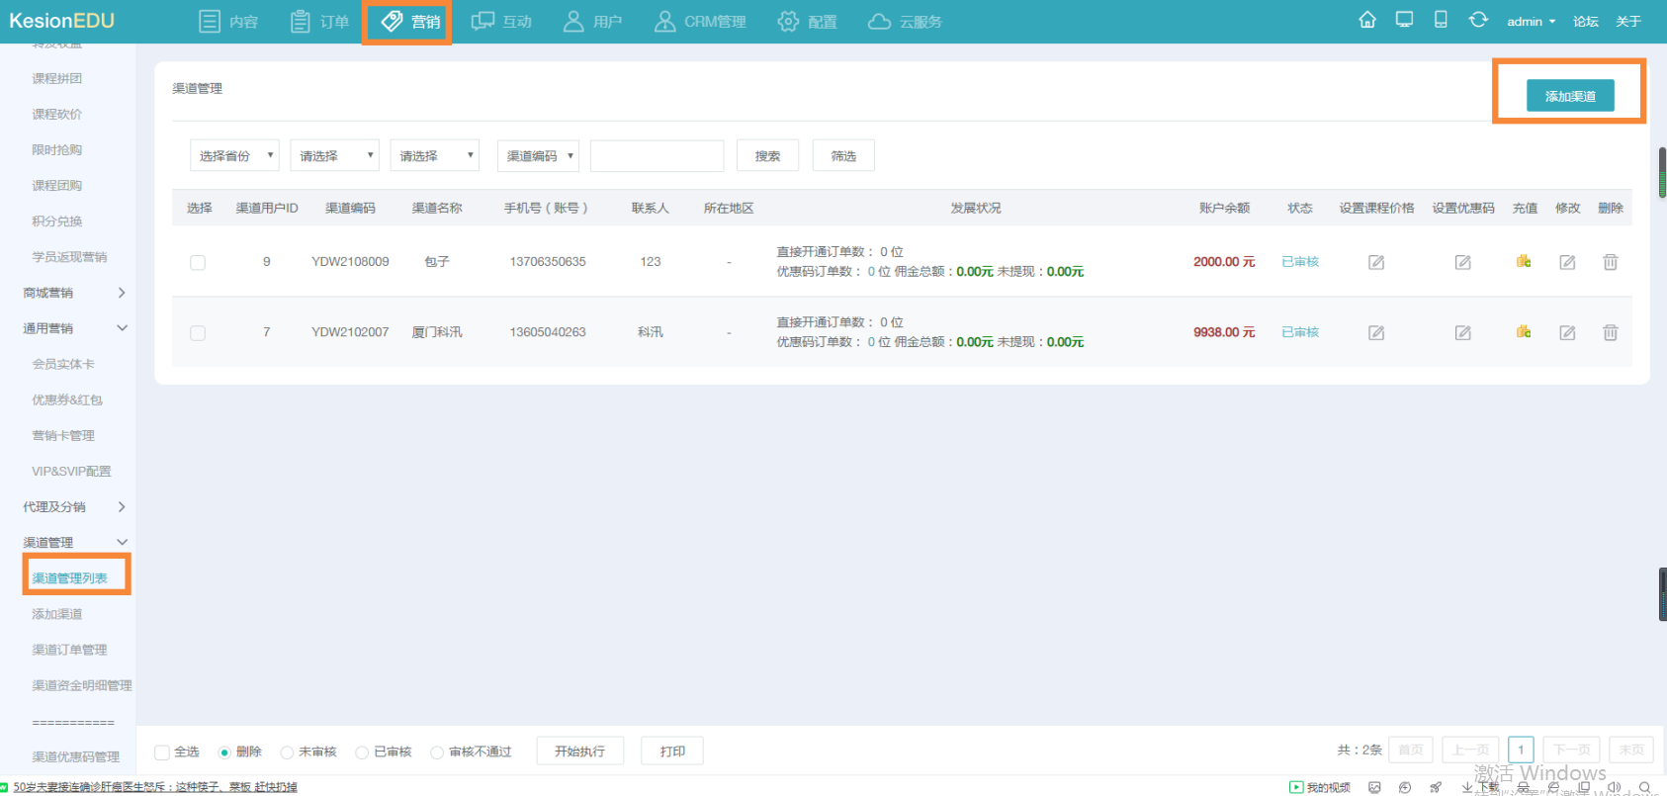The image size is (1667, 796).
Task: Open the 选择省份 province dropdown
Action: (x=234, y=156)
